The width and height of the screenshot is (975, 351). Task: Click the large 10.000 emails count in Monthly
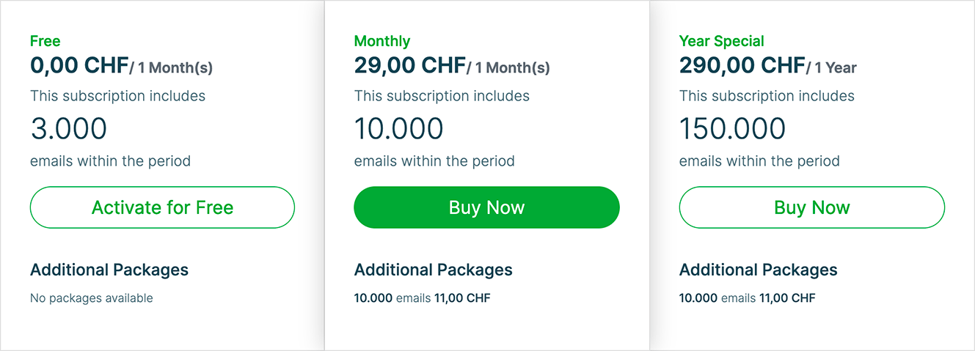tap(399, 129)
